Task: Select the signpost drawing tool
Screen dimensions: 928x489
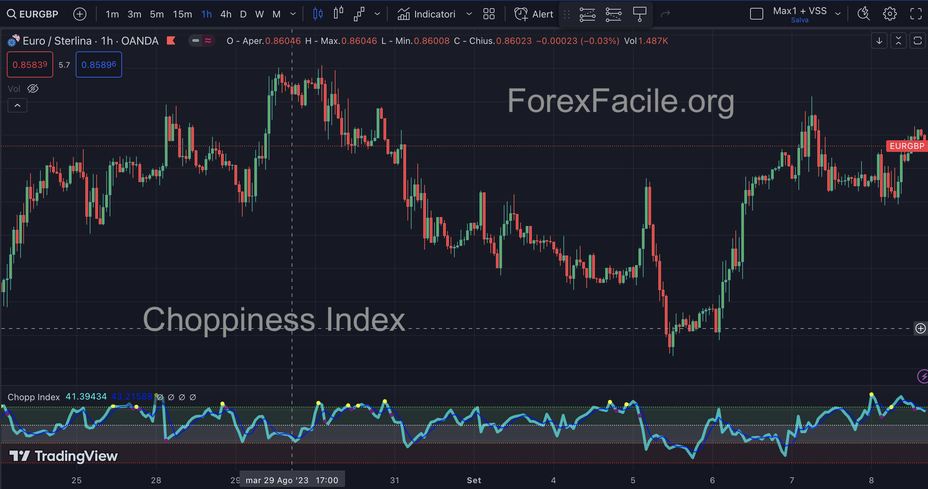Action: (x=639, y=14)
